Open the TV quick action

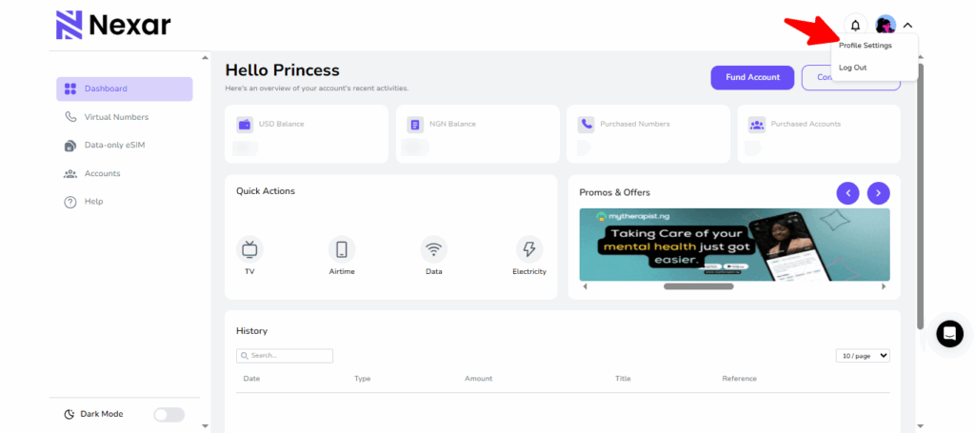click(x=249, y=249)
